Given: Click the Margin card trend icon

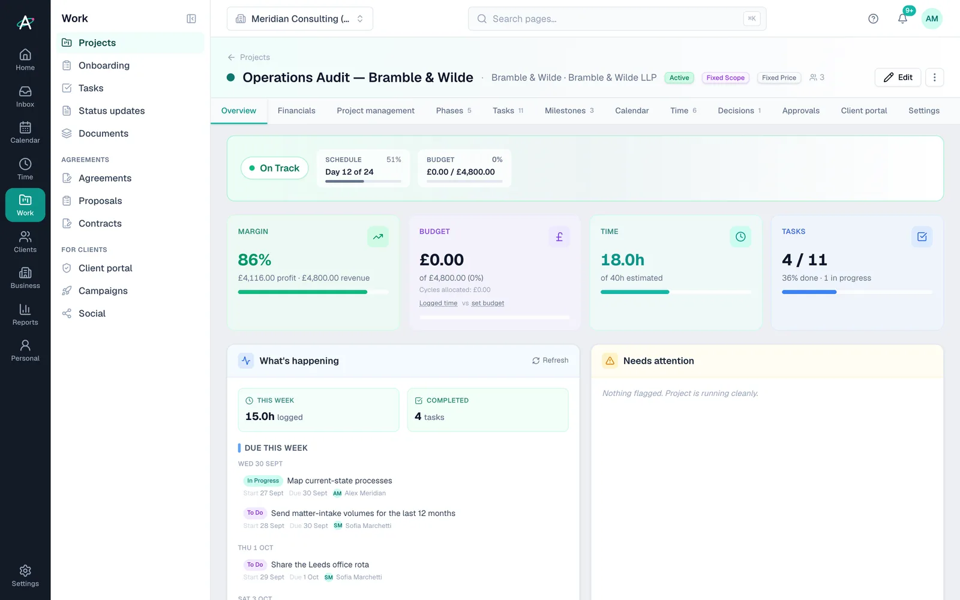Looking at the screenshot, I should coord(378,236).
